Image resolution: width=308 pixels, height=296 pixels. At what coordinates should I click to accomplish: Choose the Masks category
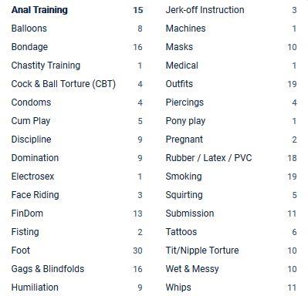pyautogui.click(x=179, y=47)
